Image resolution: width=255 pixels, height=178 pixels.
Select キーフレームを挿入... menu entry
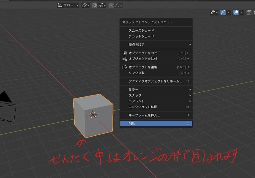[156, 115]
